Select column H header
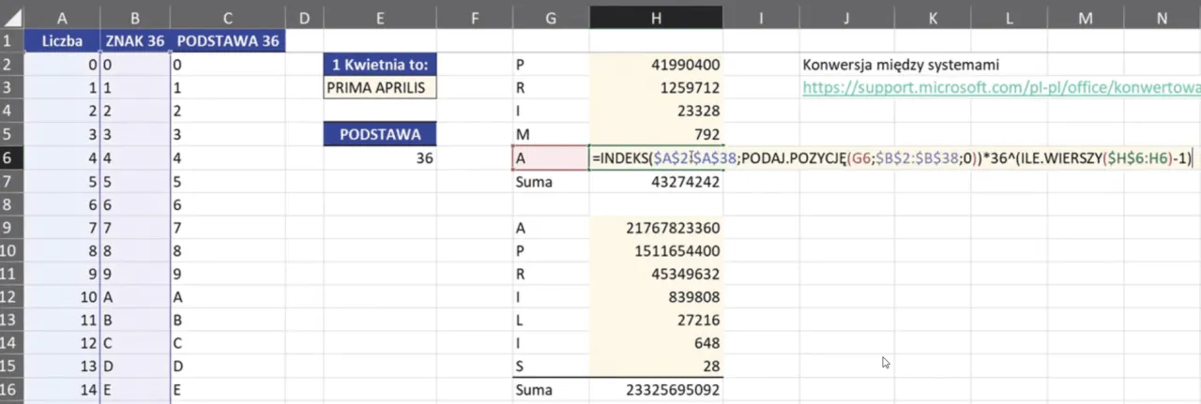This screenshot has height=404, width=1201. pyautogui.click(x=656, y=17)
